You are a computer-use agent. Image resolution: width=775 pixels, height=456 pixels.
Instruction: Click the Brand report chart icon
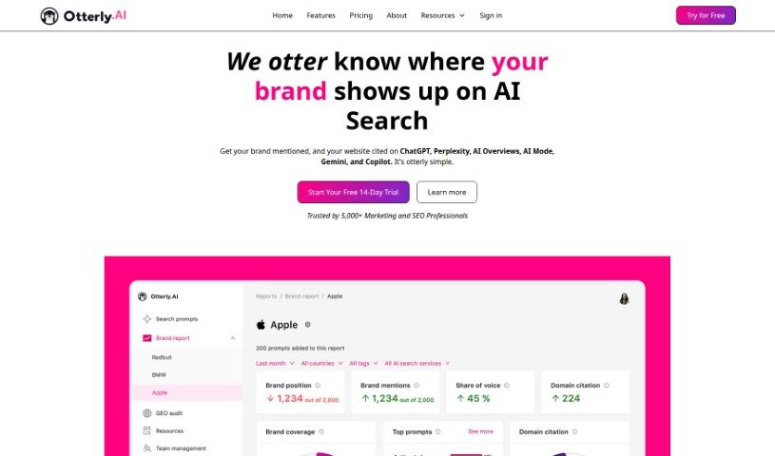(x=147, y=338)
